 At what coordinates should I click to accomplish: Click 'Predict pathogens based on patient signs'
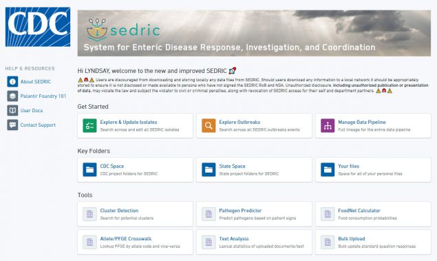[x=257, y=218]
